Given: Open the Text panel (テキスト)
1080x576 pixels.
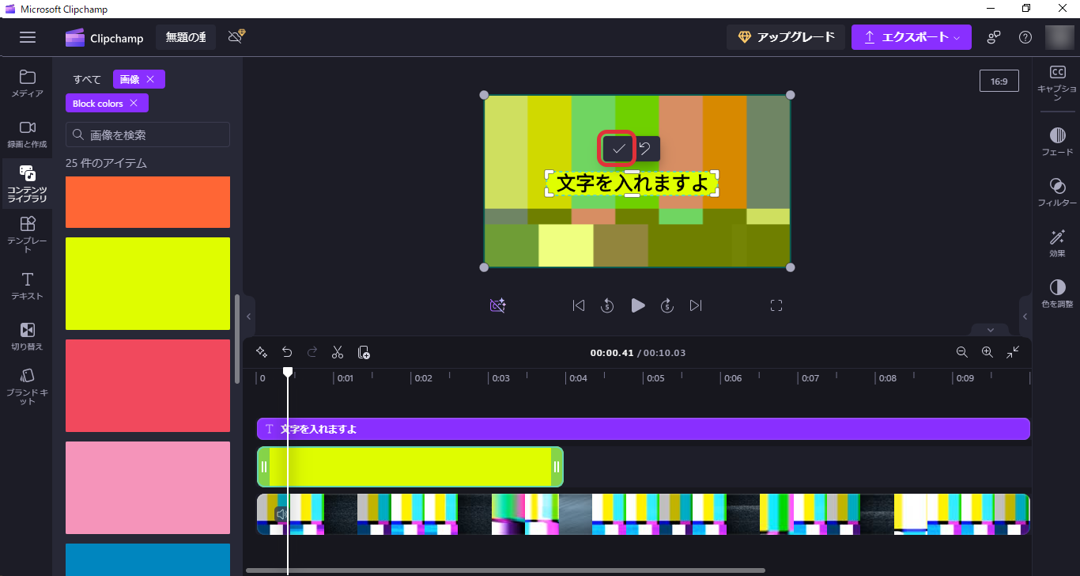Looking at the screenshot, I should point(27,286).
